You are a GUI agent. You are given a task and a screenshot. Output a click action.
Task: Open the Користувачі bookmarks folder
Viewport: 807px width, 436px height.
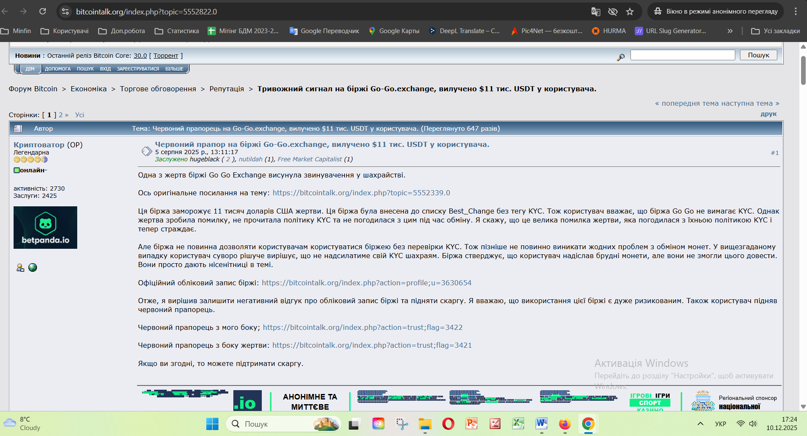[x=64, y=31]
